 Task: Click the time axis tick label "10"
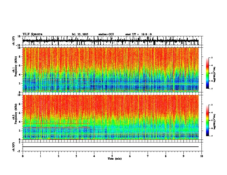[201, 156]
